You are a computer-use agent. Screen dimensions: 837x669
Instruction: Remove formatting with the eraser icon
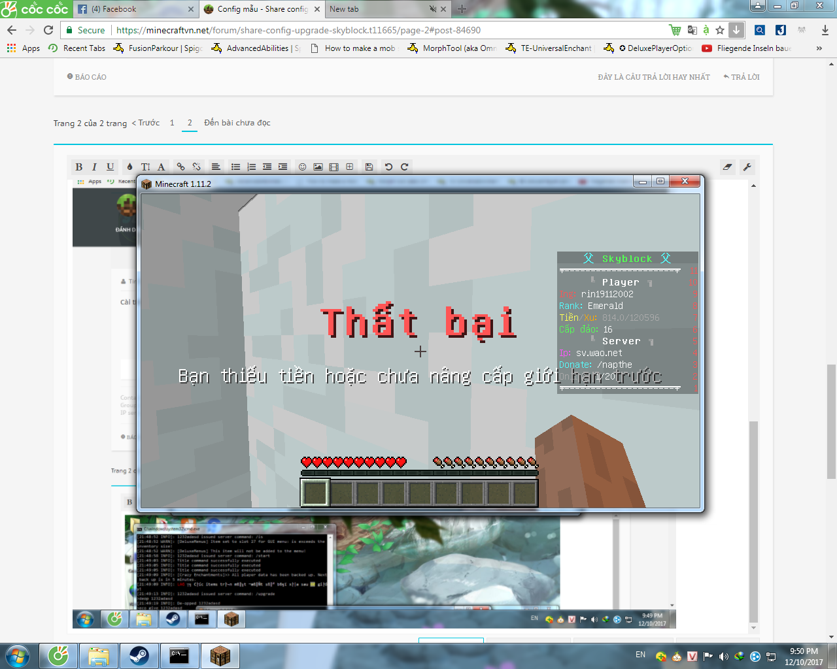tap(727, 167)
